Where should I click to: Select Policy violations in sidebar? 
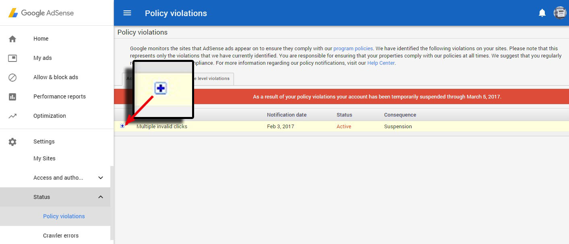point(64,216)
